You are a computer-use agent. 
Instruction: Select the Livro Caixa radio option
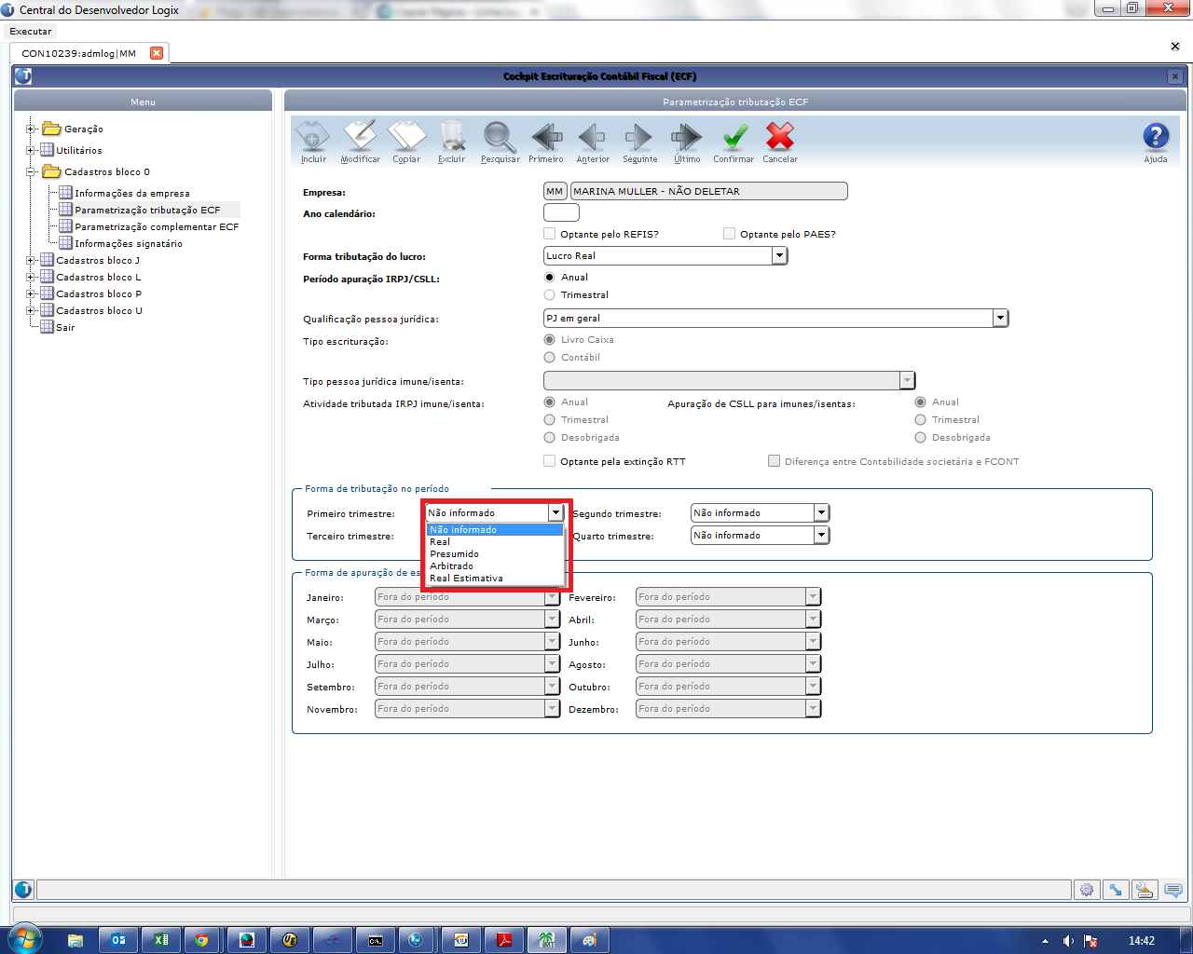click(x=550, y=339)
